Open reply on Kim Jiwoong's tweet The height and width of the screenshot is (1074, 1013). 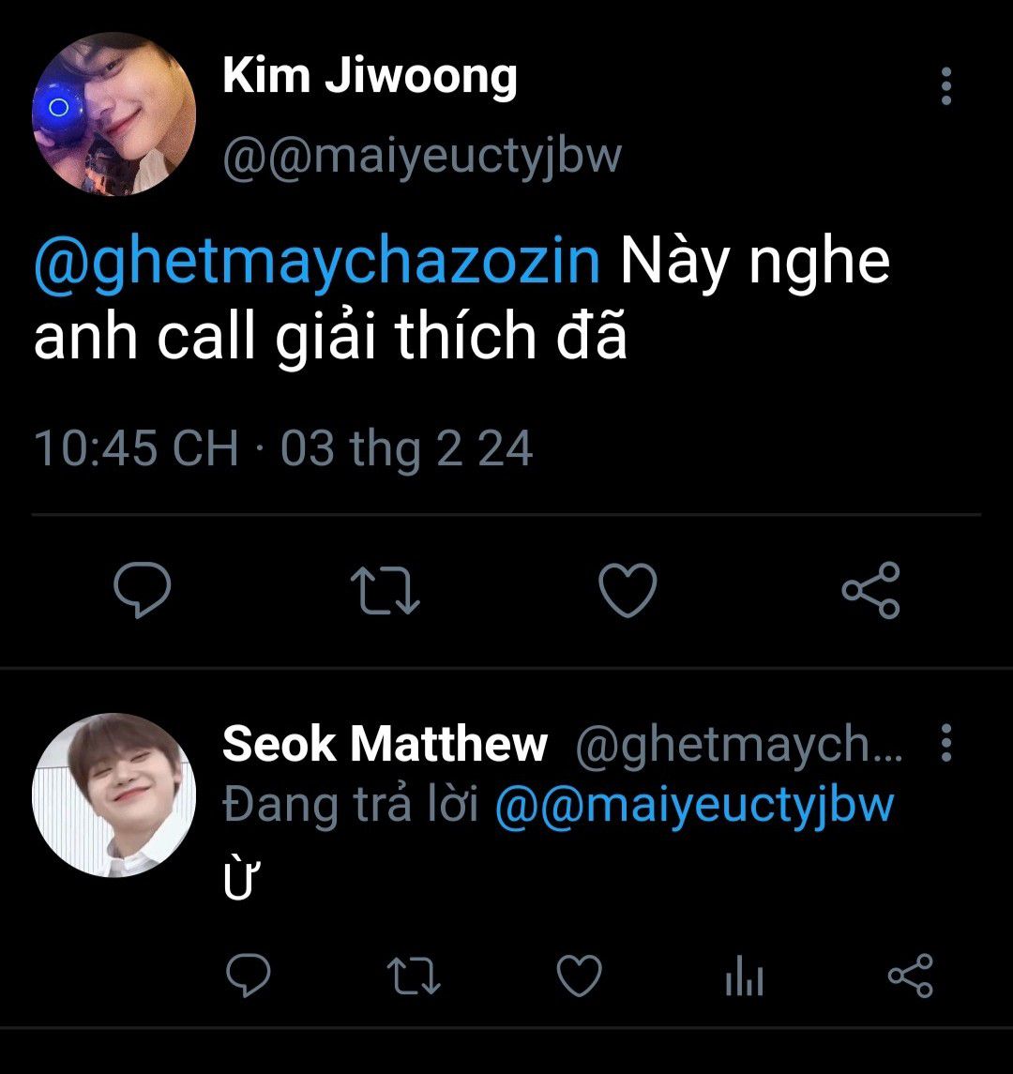(x=142, y=590)
